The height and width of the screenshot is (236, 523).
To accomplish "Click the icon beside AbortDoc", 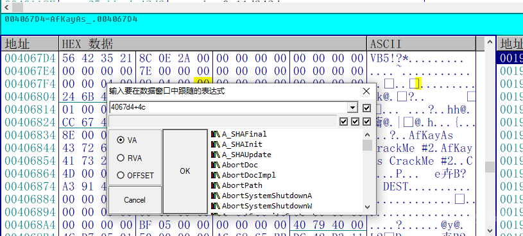I will 216,165.
